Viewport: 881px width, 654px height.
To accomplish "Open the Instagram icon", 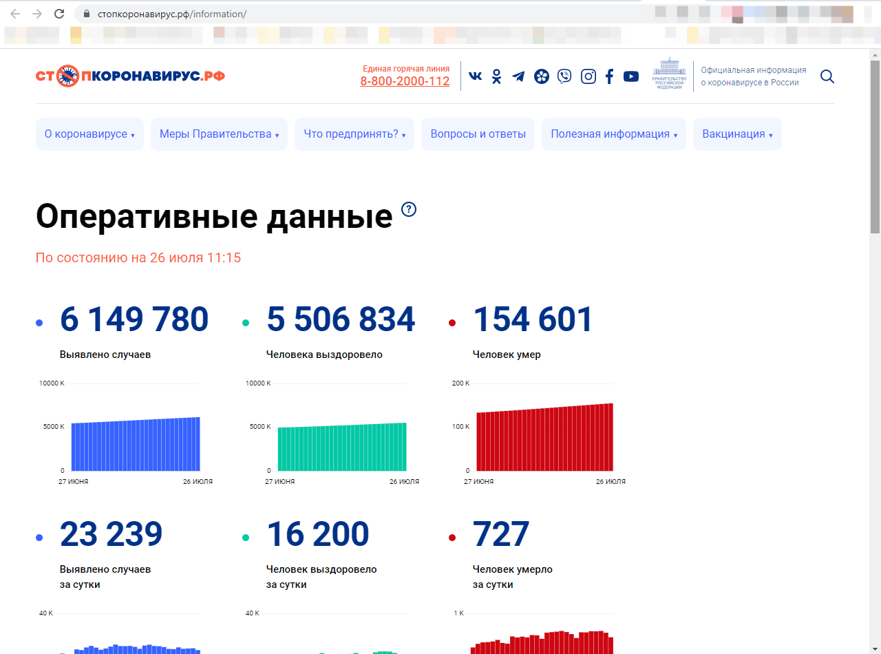I will (x=588, y=76).
